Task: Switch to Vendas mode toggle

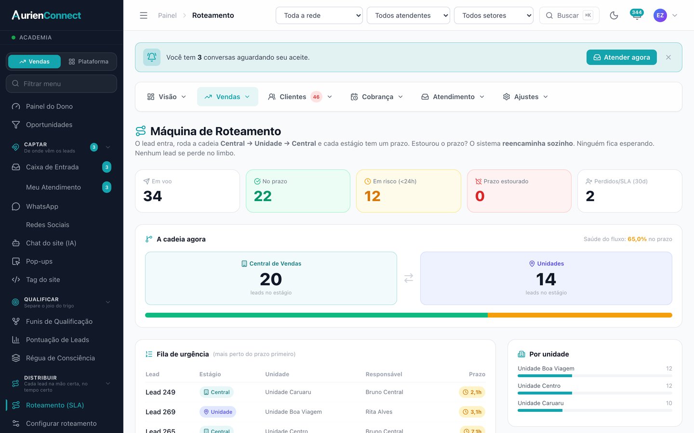Action: (34, 62)
